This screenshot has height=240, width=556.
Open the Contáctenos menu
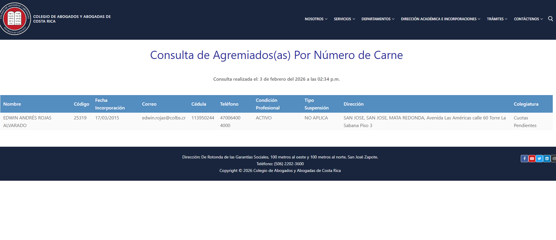(x=528, y=19)
